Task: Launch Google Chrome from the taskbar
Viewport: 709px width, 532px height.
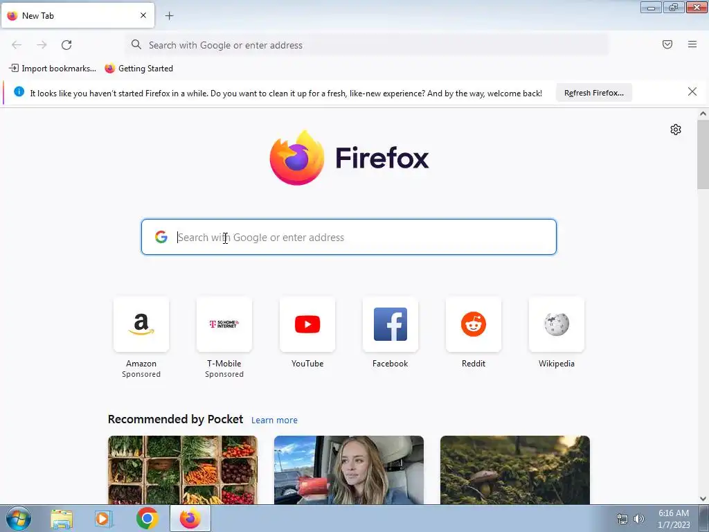Action: click(x=147, y=518)
